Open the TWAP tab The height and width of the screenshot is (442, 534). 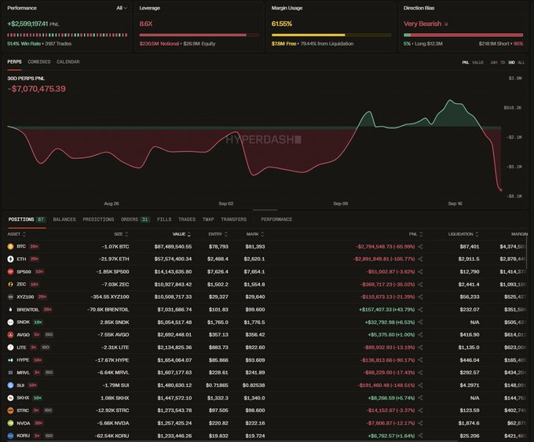point(208,219)
